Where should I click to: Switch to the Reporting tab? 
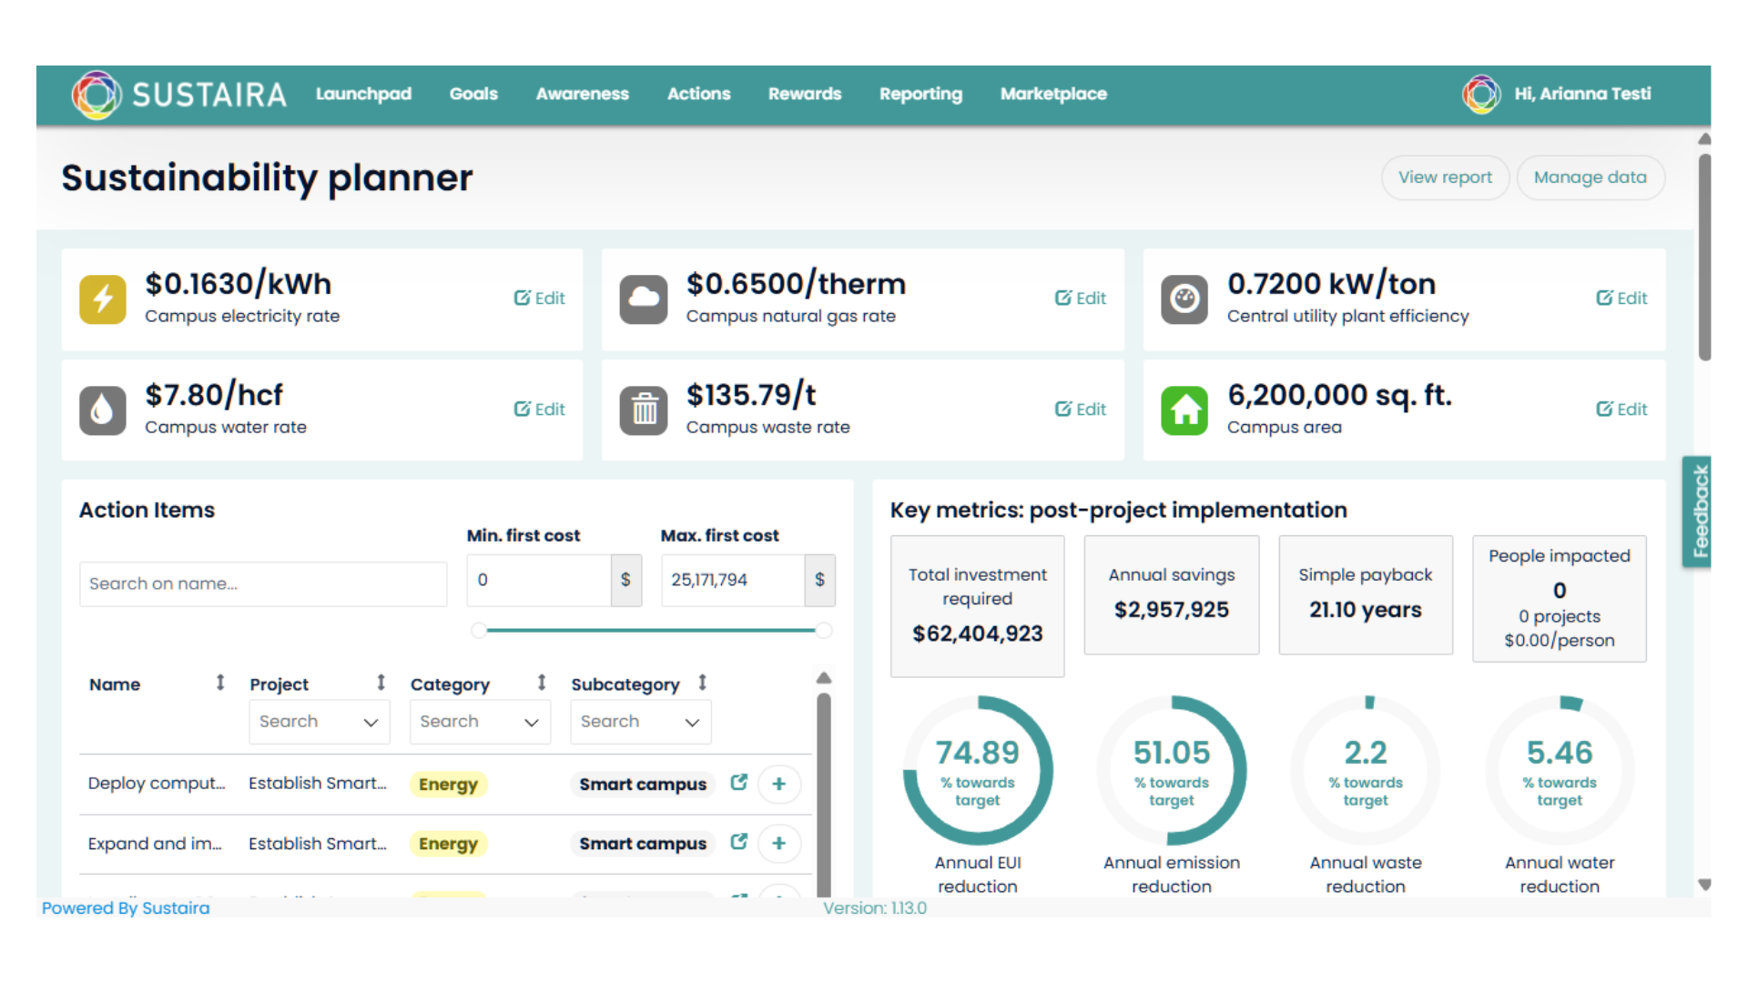click(920, 94)
